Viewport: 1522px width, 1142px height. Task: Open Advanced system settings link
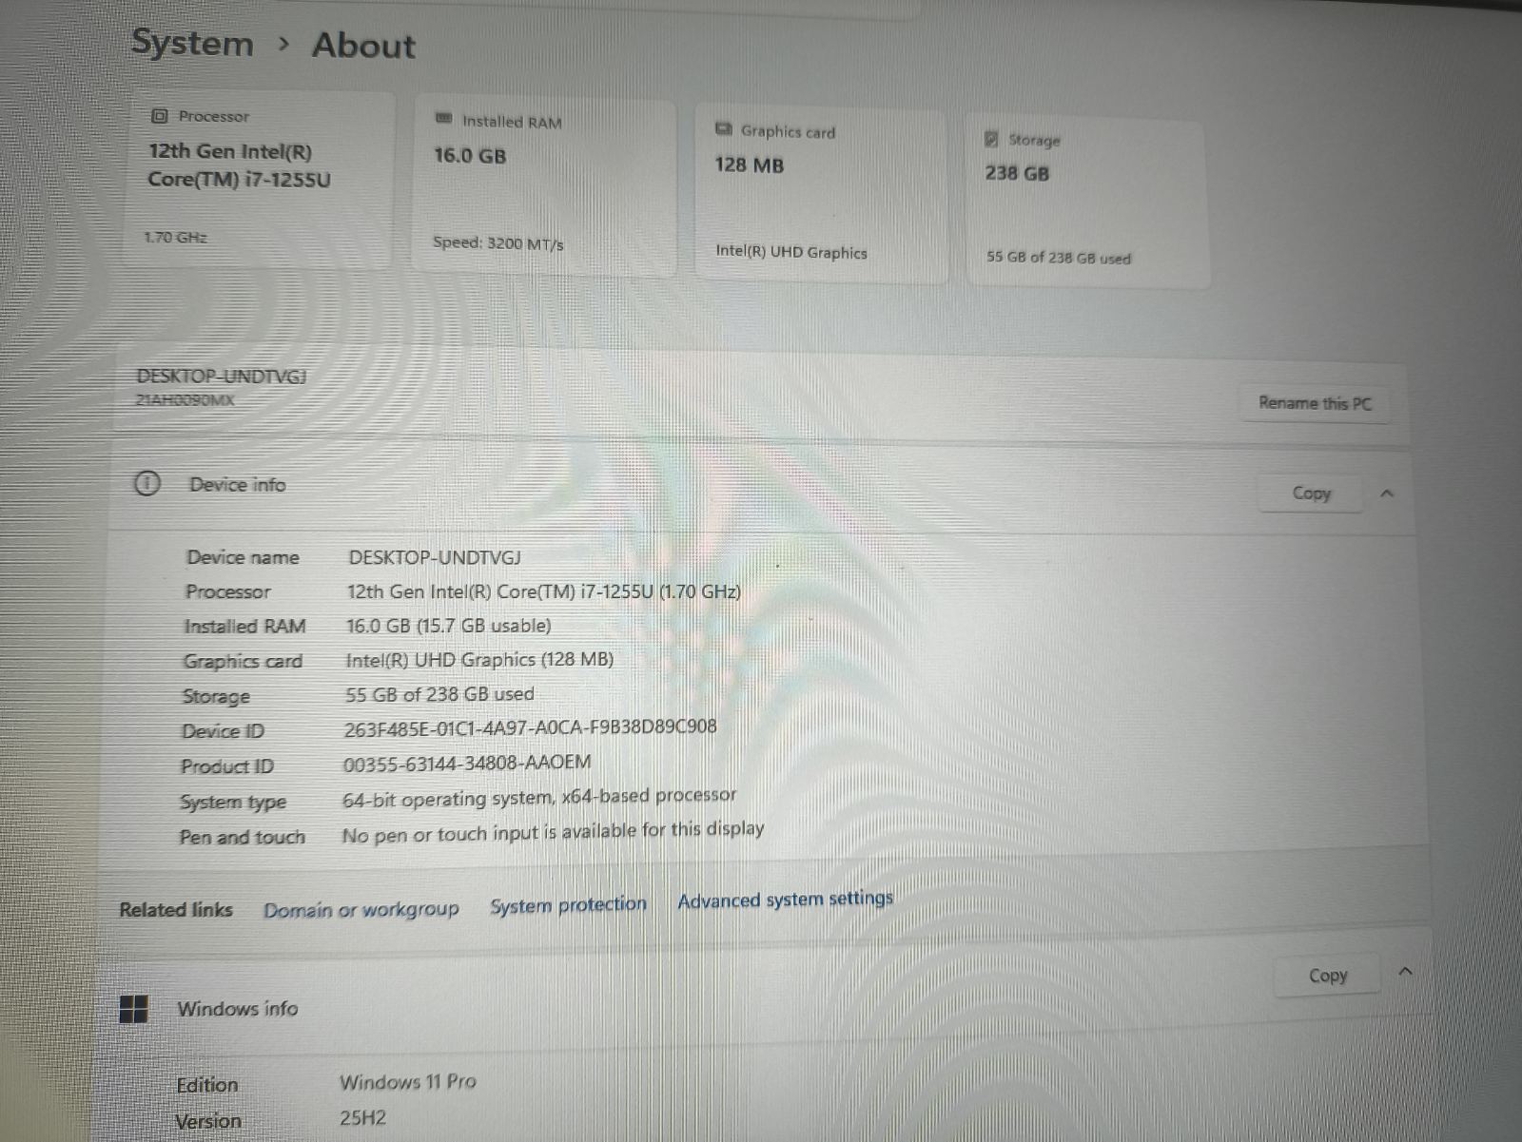coord(786,899)
